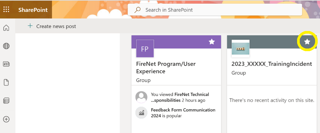Toggle the star on 2023_XXXXX_TrainingIncident card
The image size is (320, 133).
pyautogui.click(x=307, y=42)
